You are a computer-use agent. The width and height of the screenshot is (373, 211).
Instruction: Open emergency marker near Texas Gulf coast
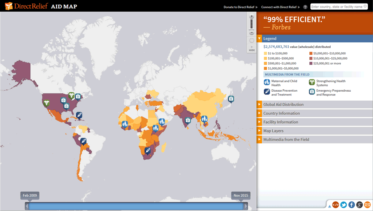[x=66, y=106]
